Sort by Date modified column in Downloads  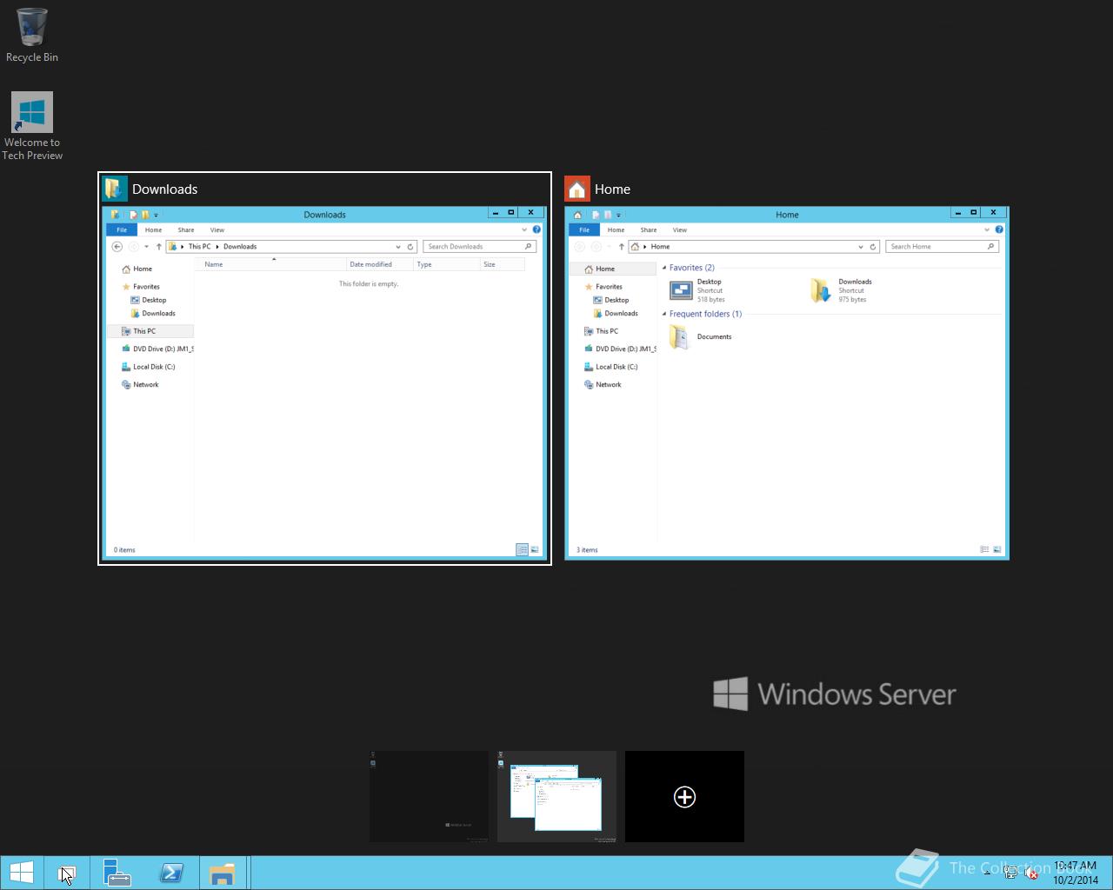tap(379, 264)
